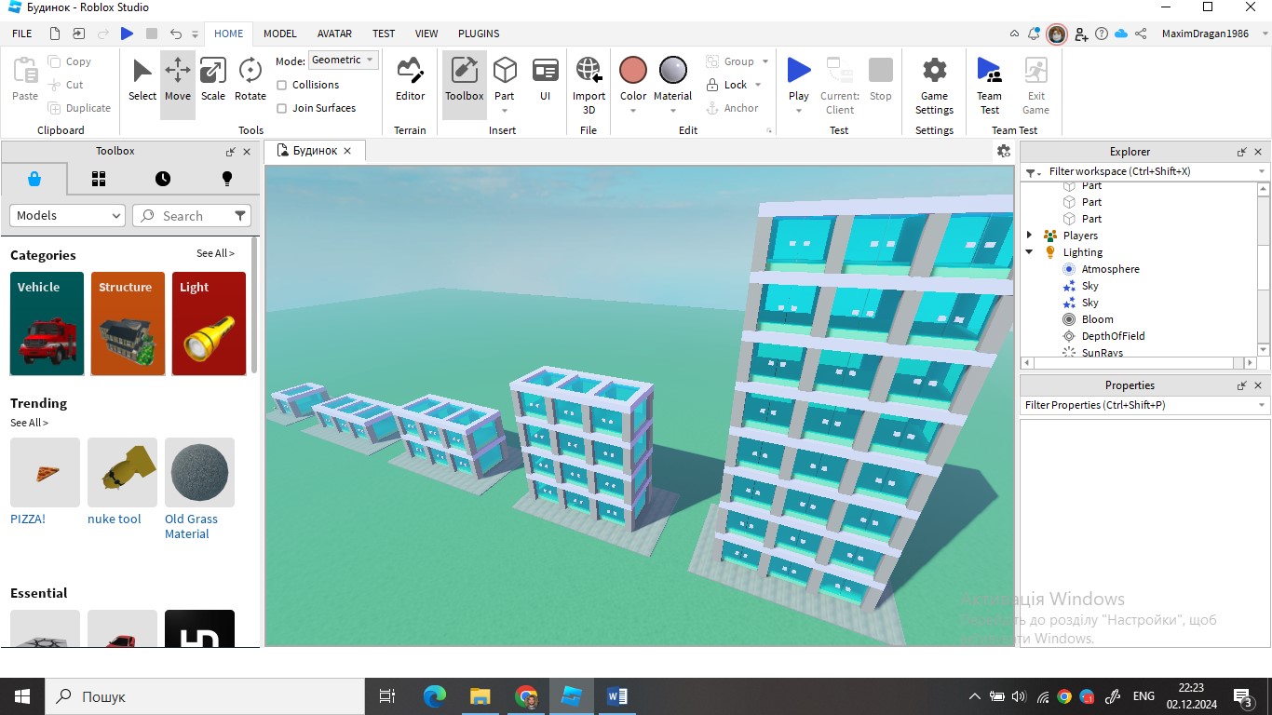Switch to the AVATAR tab

[x=334, y=34]
